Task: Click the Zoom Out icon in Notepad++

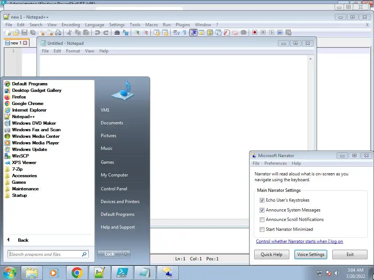Action: [x=145, y=32]
